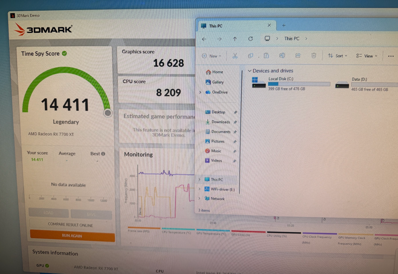Viewport: 398px width, 274px height.
Task: Expand the OneDrive tree node arrow
Action: pos(200,92)
